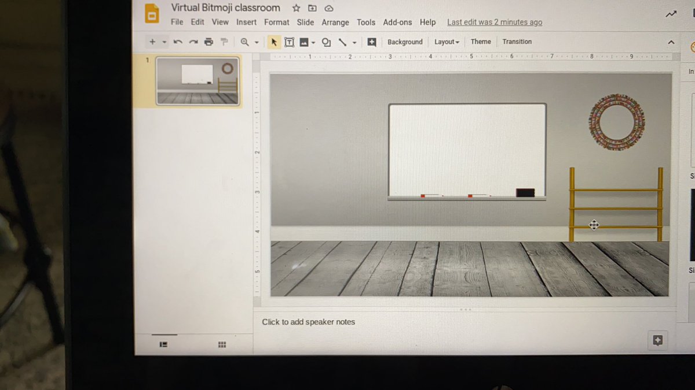Viewport: 695px width, 390px height.
Task: Switch to grid view icon
Action: (222, 344)
